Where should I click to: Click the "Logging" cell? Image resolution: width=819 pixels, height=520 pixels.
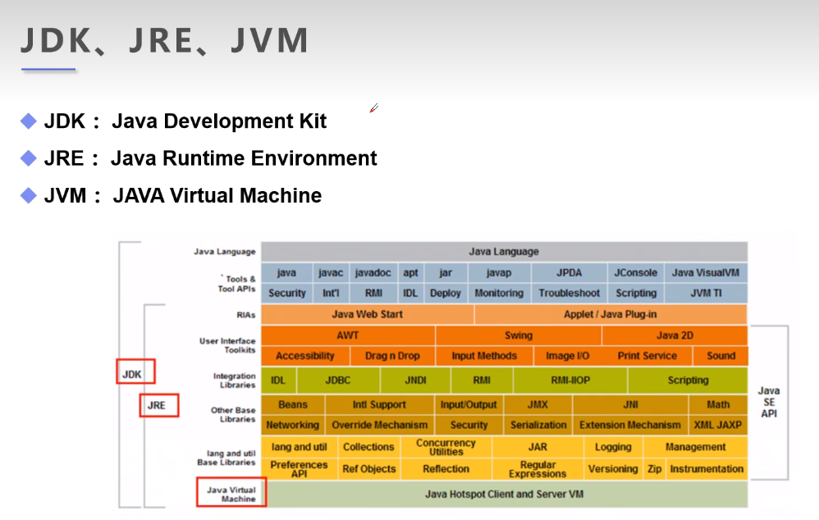tap(613, 447)
